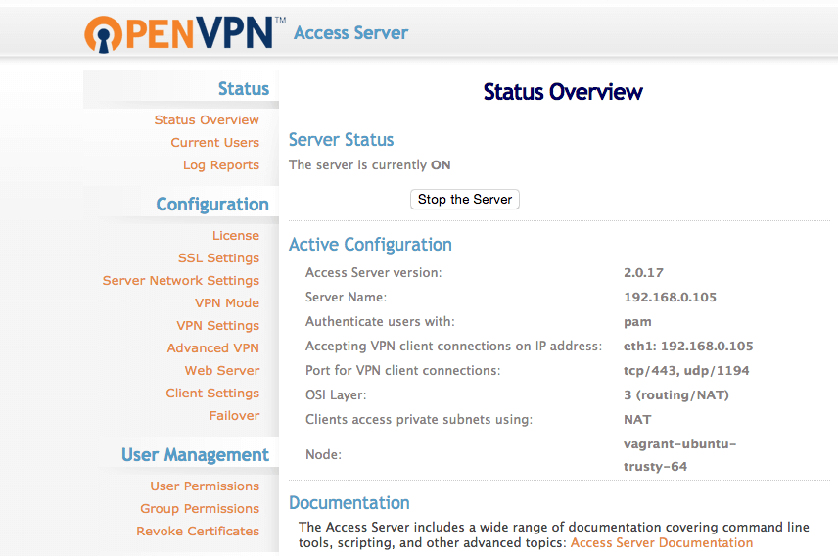Image resolution: width=838 pixels, height=556 pixels.
Task: Open Failover configuration
Action: (x=235, y=415)
